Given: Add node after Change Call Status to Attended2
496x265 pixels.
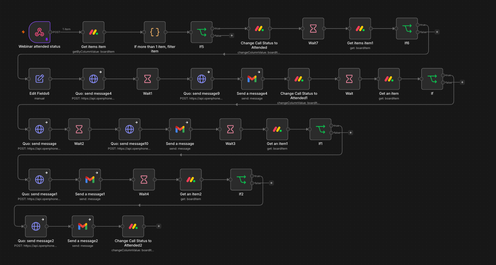Looking at the screenshot, I should click(159, 226).
